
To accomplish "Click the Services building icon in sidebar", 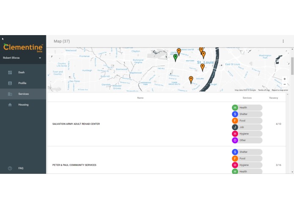I will [x=10, y=94].
